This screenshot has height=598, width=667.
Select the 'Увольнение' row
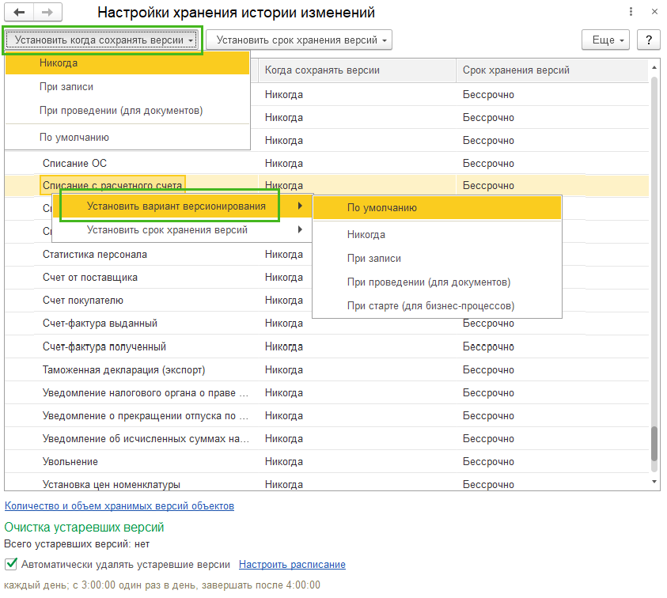[327, 461]
